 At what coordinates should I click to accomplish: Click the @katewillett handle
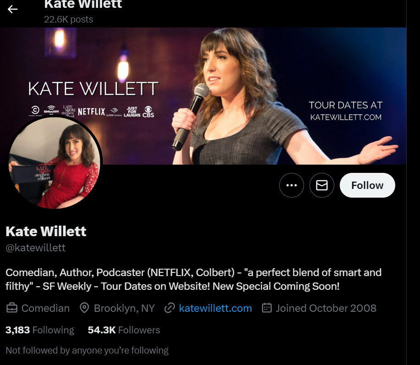35,248
